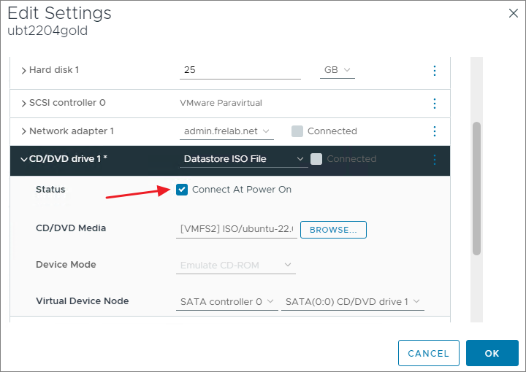Close the Edit Settings dialog with X
Viewport: 526px width, 372px height.
coord(512,12)
